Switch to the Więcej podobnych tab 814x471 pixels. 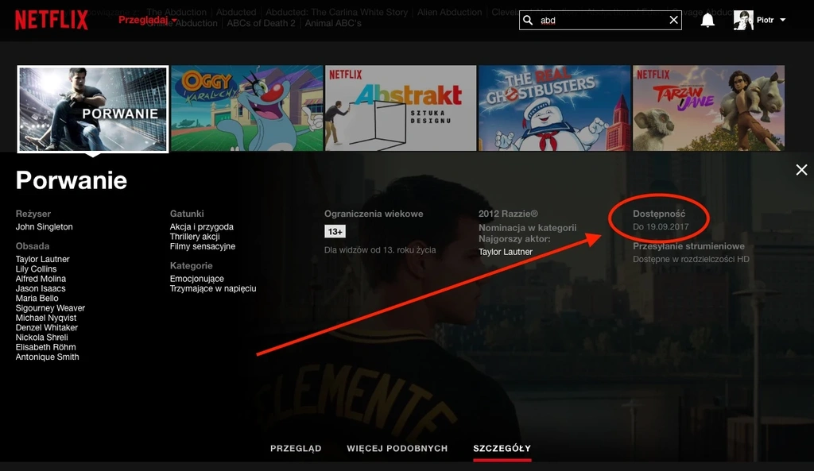pos(397,448)
